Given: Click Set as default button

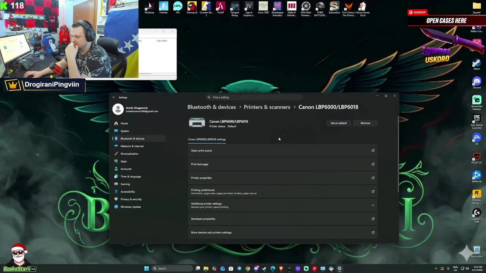Looking at the screenshot, I should click(339, 123).
